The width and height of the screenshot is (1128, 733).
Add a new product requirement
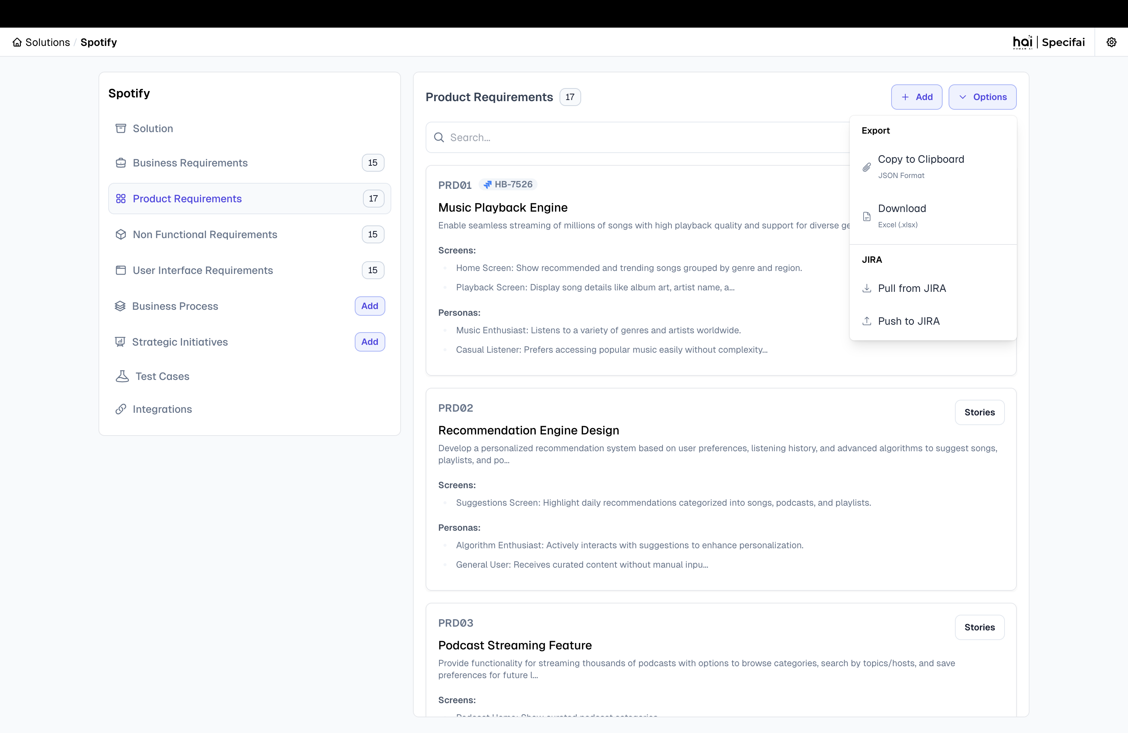[x=916, y=97]
